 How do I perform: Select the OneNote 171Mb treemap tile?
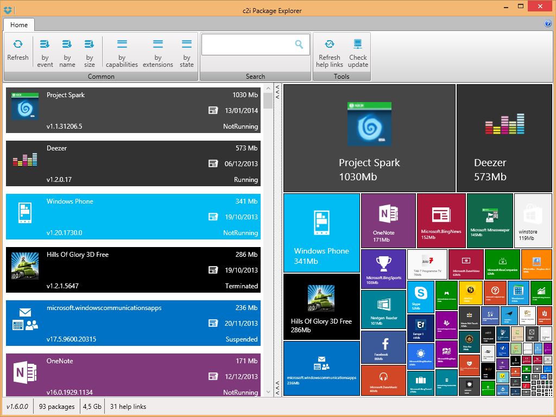coord(388,220)
